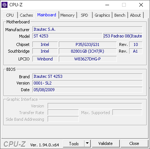Screen dimensions: 150x149
Task: Minimize the CPU-Z window
Action: tap(107, 5)
